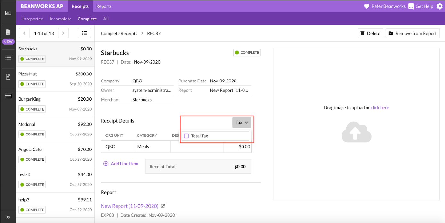
Task: Open the list icon in left sidebar
Action: point(8,58)
